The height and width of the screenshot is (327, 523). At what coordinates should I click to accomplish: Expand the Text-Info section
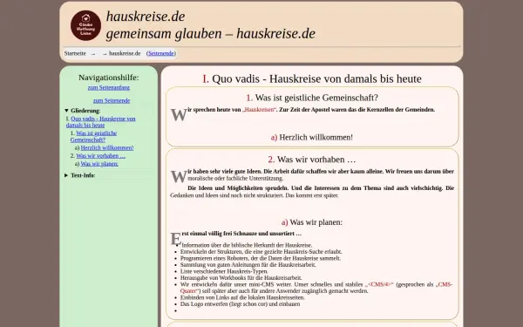pos(80,175)
